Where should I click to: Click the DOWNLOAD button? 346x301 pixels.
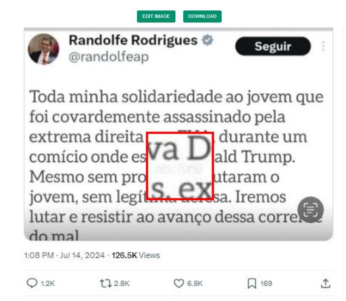202,16
